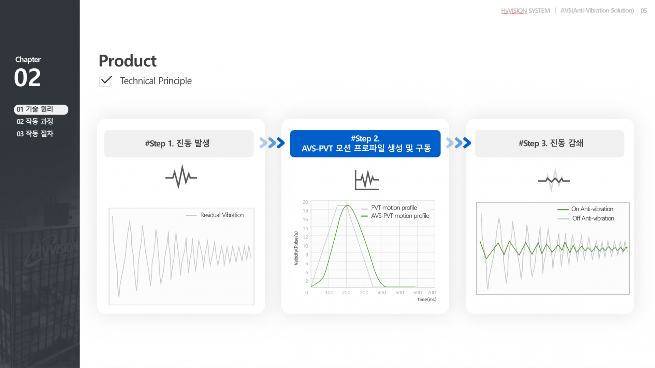The height and width of the screenshot is (368, 655).
Task: Select the 01 기술 원리 sidebar item
Action: pos(41,109)
